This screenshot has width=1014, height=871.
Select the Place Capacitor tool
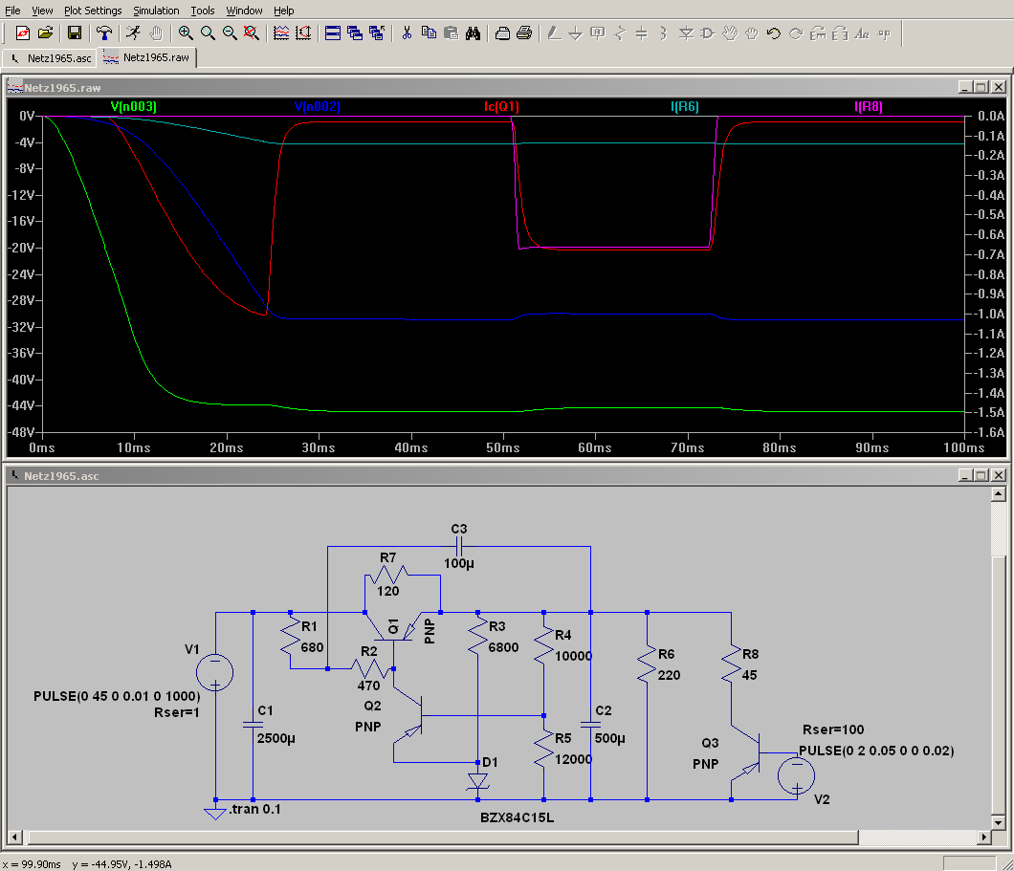pyautogui.click(x=642, y=33)
